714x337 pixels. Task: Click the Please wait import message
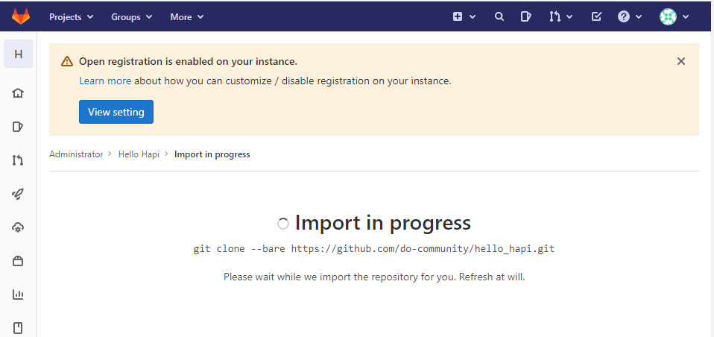(x=374, y=277)
